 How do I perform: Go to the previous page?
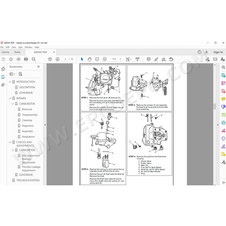coord(50,59)
